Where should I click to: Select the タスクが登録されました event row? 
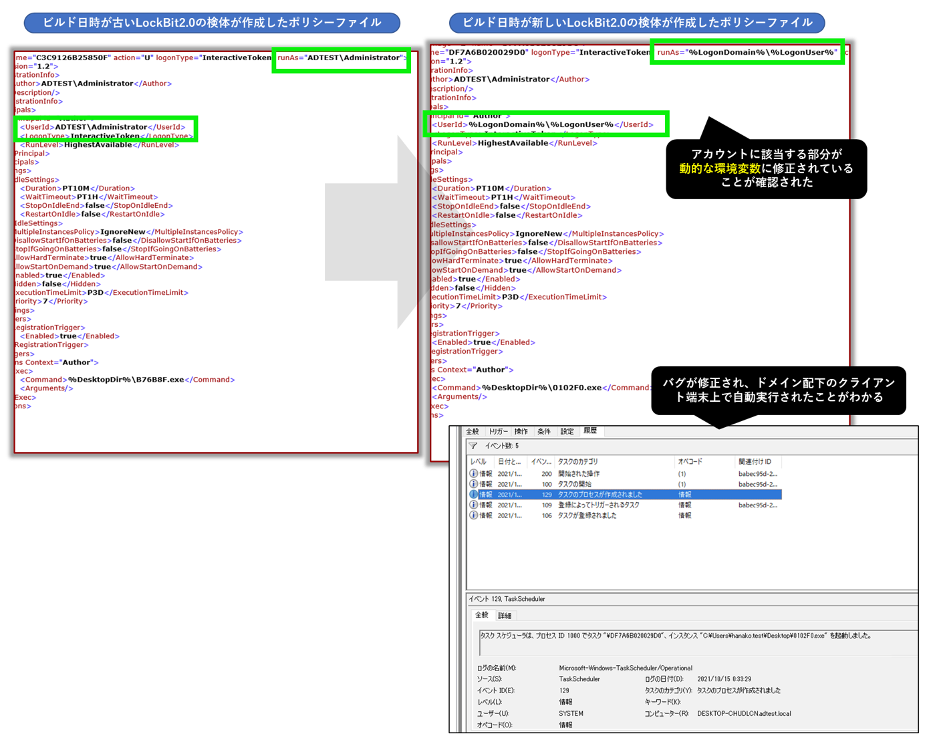click(587, 515)
